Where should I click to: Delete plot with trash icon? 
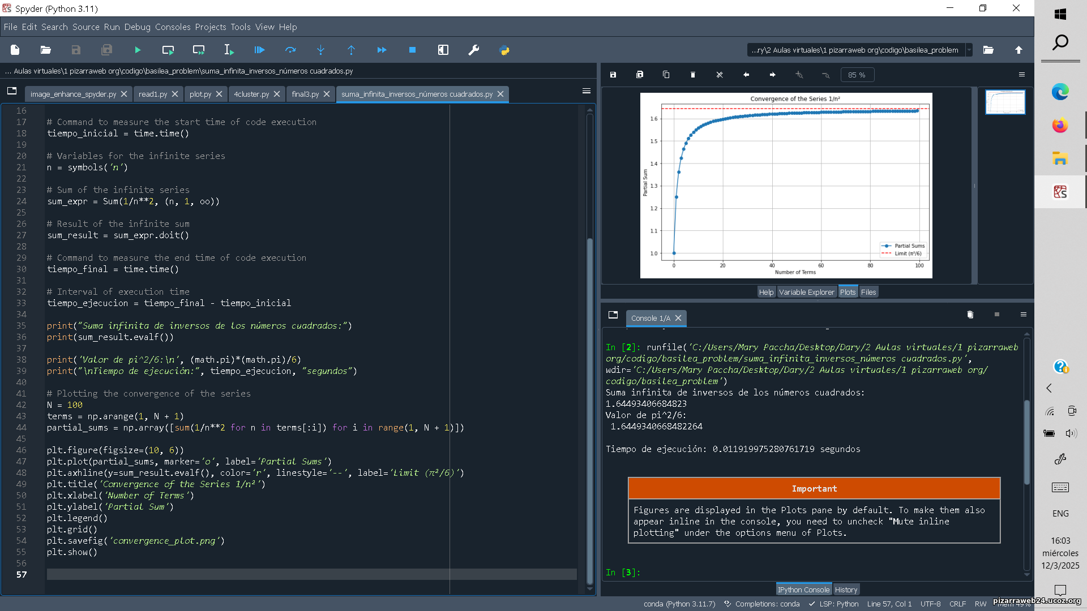[x=693, y=75]
